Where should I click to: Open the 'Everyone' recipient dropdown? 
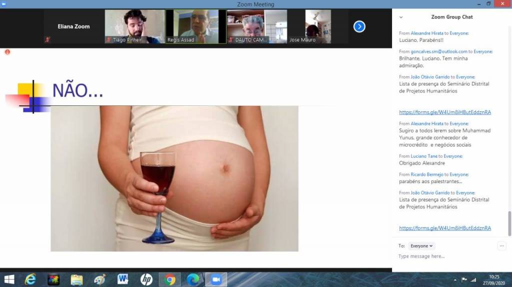[421, 246]
